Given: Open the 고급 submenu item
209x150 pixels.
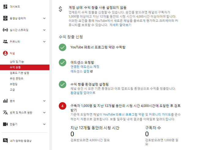Looking at the screenshot, I should [12, 90].
